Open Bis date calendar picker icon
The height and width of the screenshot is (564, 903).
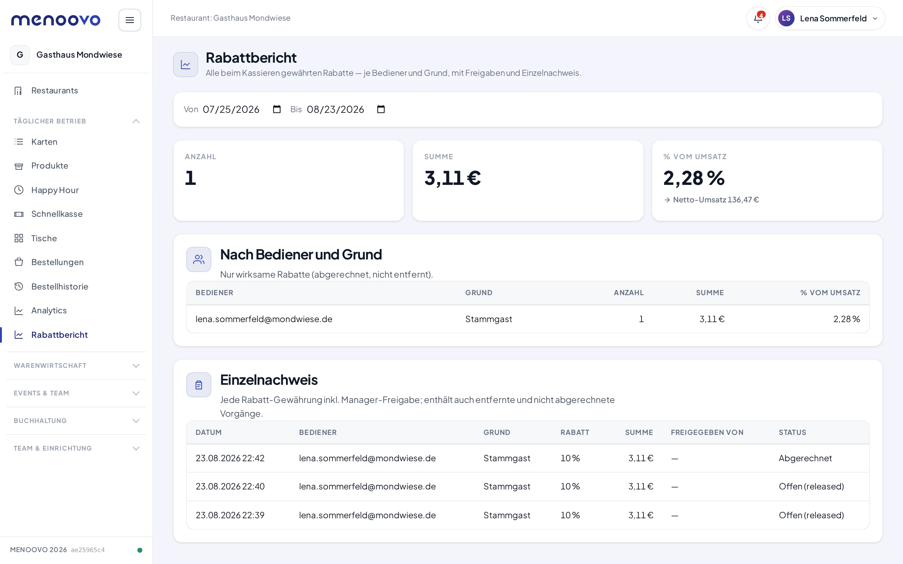(x=381, y=109)
